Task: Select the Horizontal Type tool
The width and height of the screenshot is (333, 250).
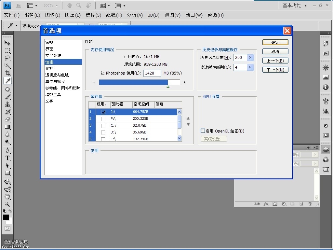Action: (x=7, y=158)
